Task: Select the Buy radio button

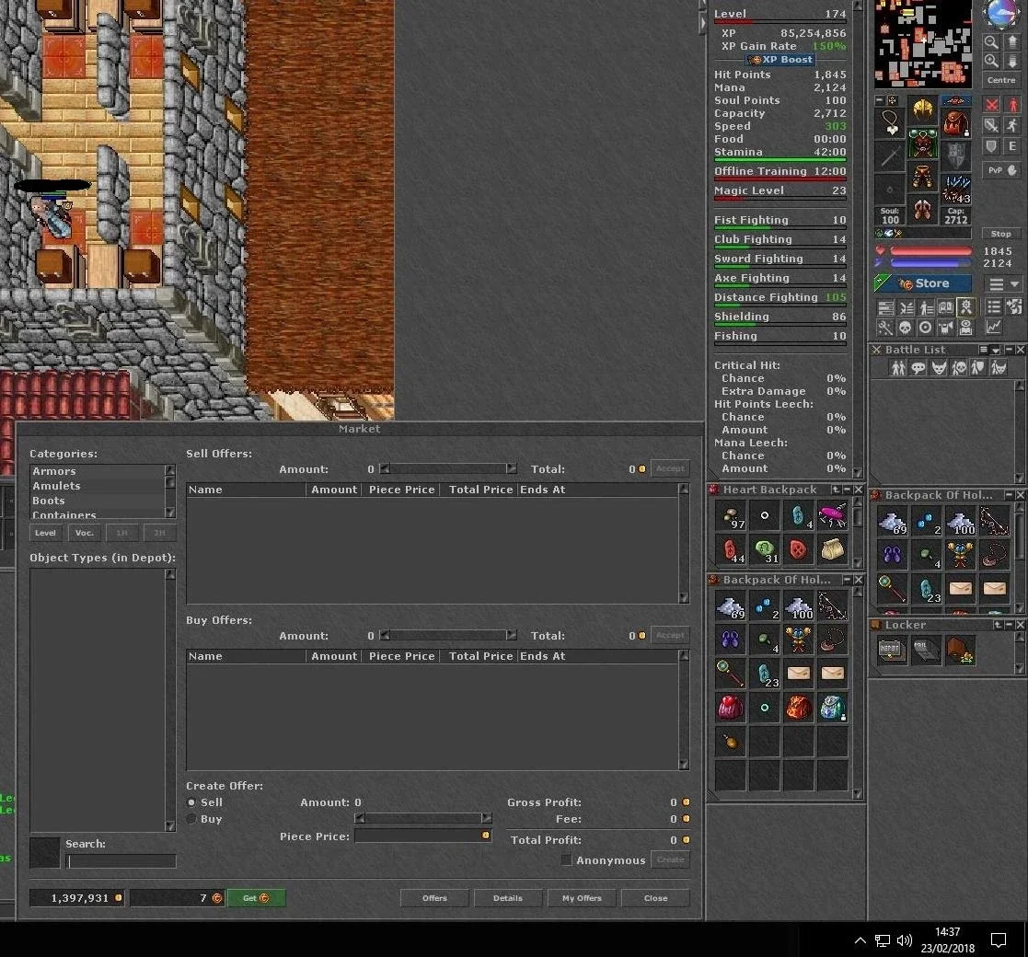Action: point(191,819)
